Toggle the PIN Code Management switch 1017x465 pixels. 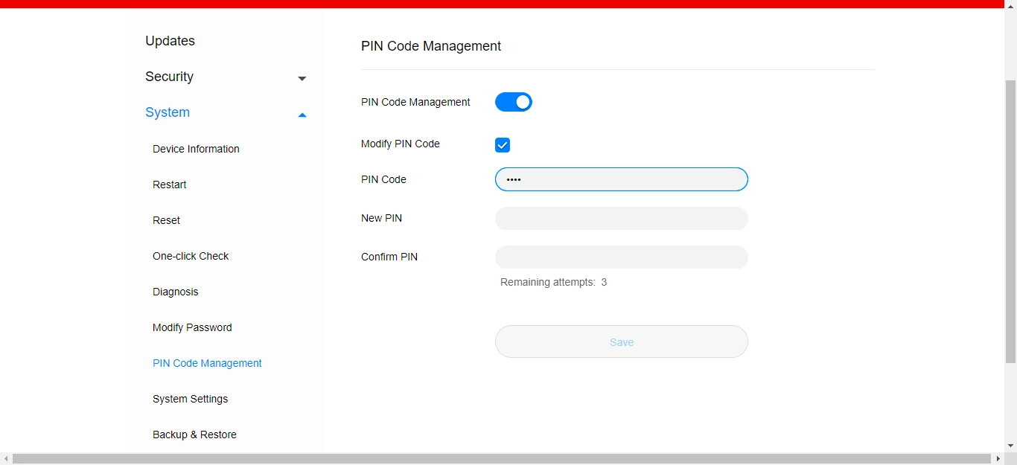point(513,102)
